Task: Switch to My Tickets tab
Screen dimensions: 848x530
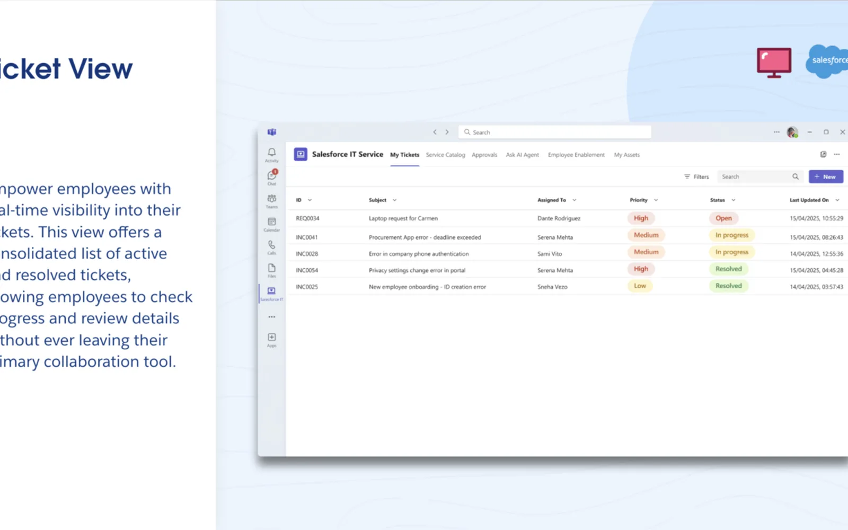Action: pos(404,155)
